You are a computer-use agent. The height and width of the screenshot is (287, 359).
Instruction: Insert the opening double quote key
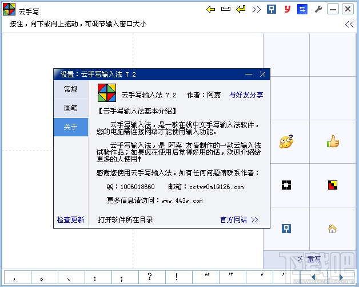pyautogui.click(x=206, y=277)
